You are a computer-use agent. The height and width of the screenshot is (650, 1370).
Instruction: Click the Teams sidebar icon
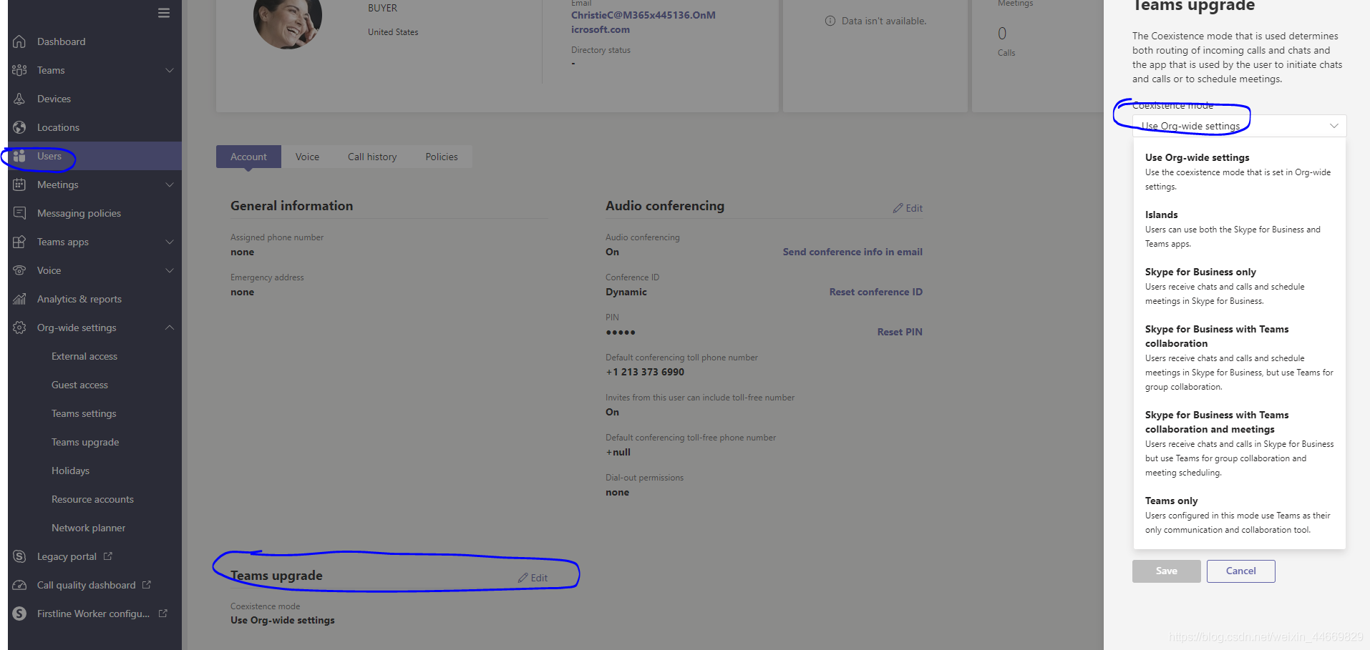19,70
